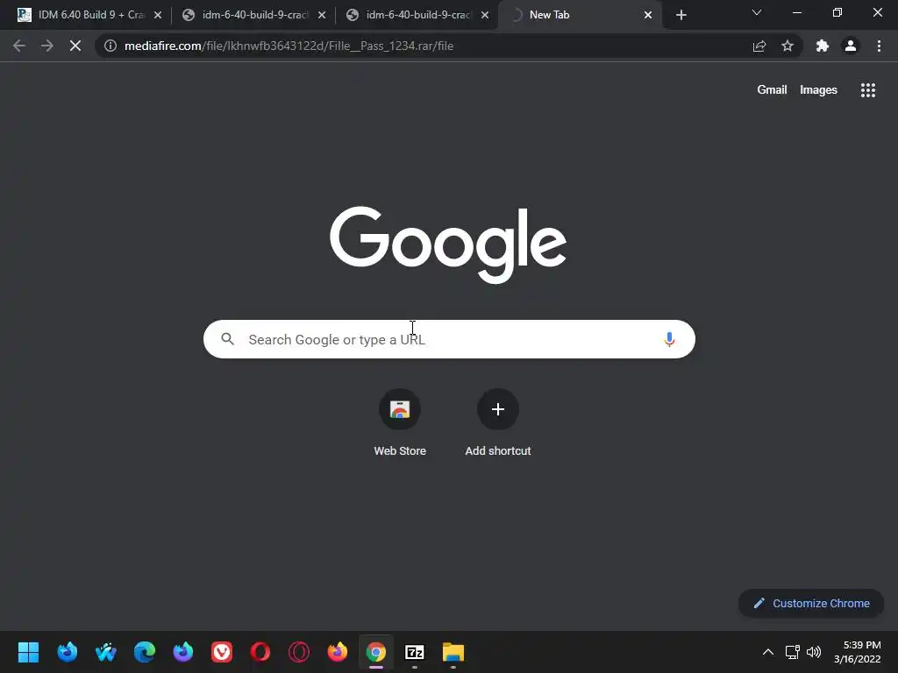Screen dimensions: 898x673
Task: Open the clock and date panel
Action: [x=858, y=652]
